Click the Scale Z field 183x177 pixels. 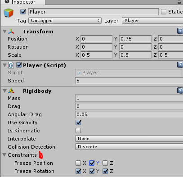[171, 55]
